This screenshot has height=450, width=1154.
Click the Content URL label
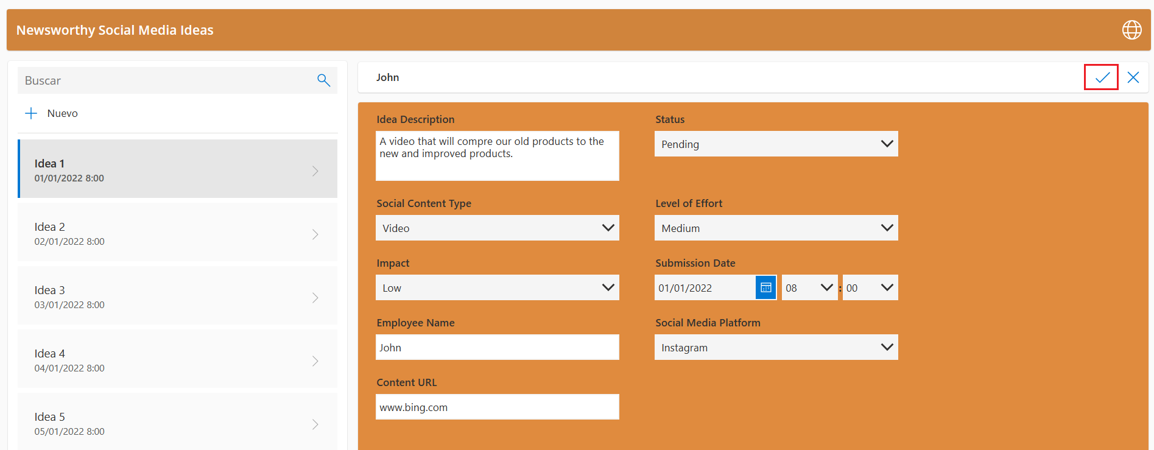coord(407,382)
